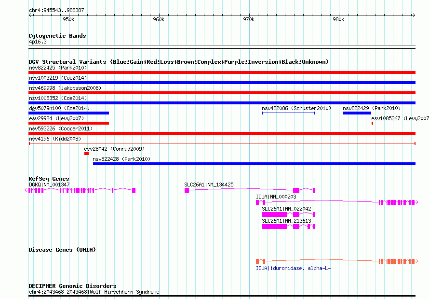Click the Cytogenetic Bands track title
The width and height of the screenshot is (429, 299).
coord(57,36)
